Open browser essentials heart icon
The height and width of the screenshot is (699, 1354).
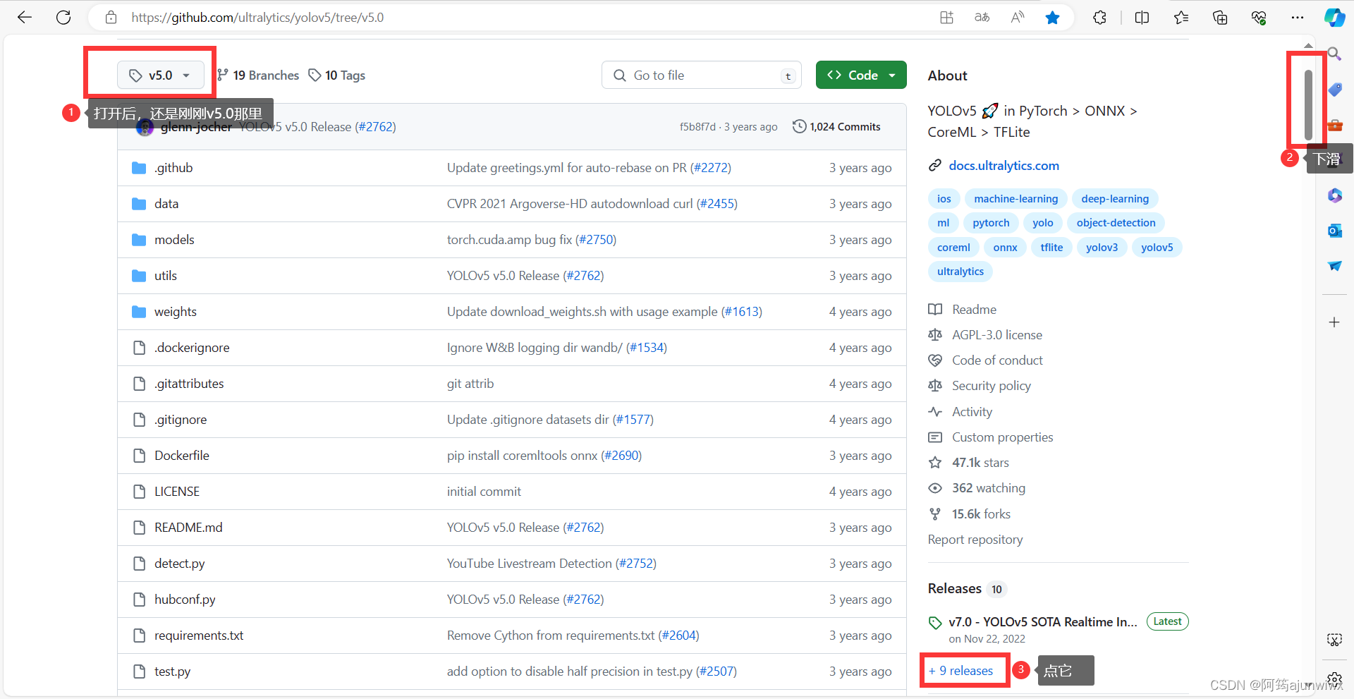1259,18
